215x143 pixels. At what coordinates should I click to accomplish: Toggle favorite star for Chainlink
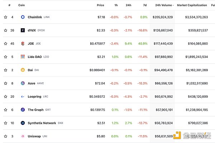(x=6, y=17)
